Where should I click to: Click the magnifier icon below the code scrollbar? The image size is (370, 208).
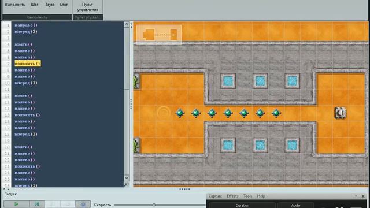127,184
